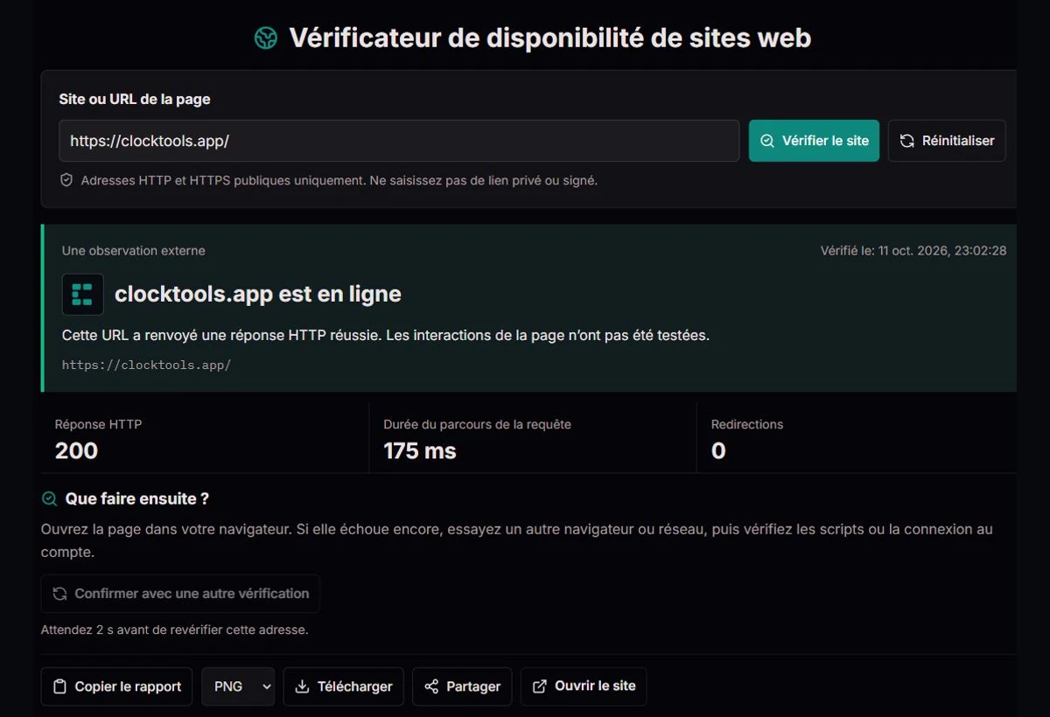This screenshot has width=1050, height=717.
Task: Click the 'Réponse HTTP' metric label
Action: point(98,424)
